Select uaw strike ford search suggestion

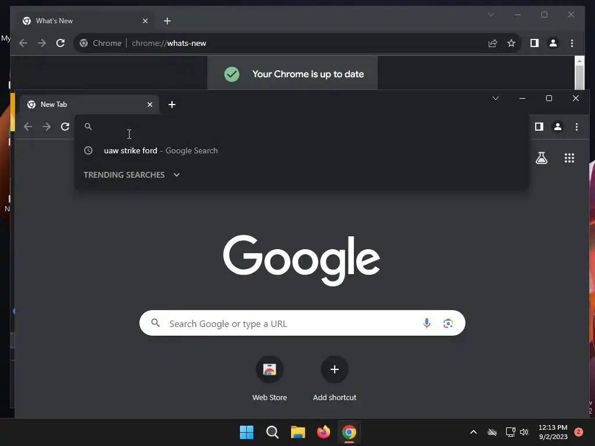point(302,150)
